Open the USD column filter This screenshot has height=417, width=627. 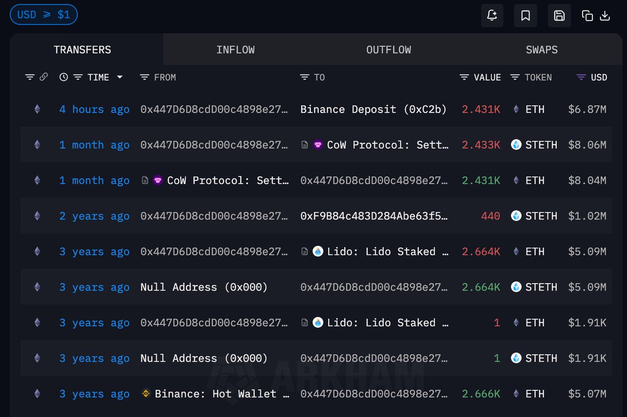pos(581,77)
